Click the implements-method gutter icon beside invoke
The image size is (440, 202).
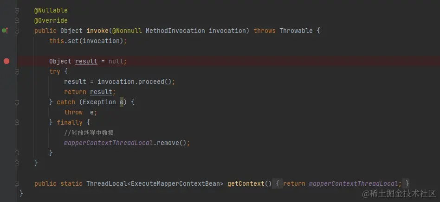click(x=5, y=31)
